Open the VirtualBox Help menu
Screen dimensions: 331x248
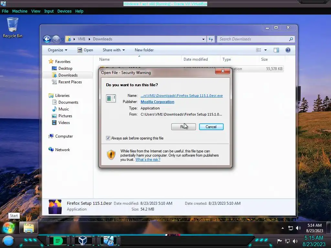click(79, 11)
